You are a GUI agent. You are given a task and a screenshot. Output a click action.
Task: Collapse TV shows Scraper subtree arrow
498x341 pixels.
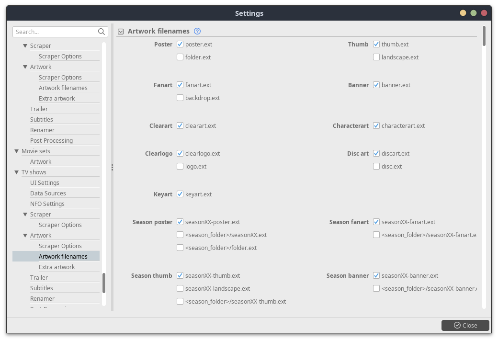coord(25,215)
